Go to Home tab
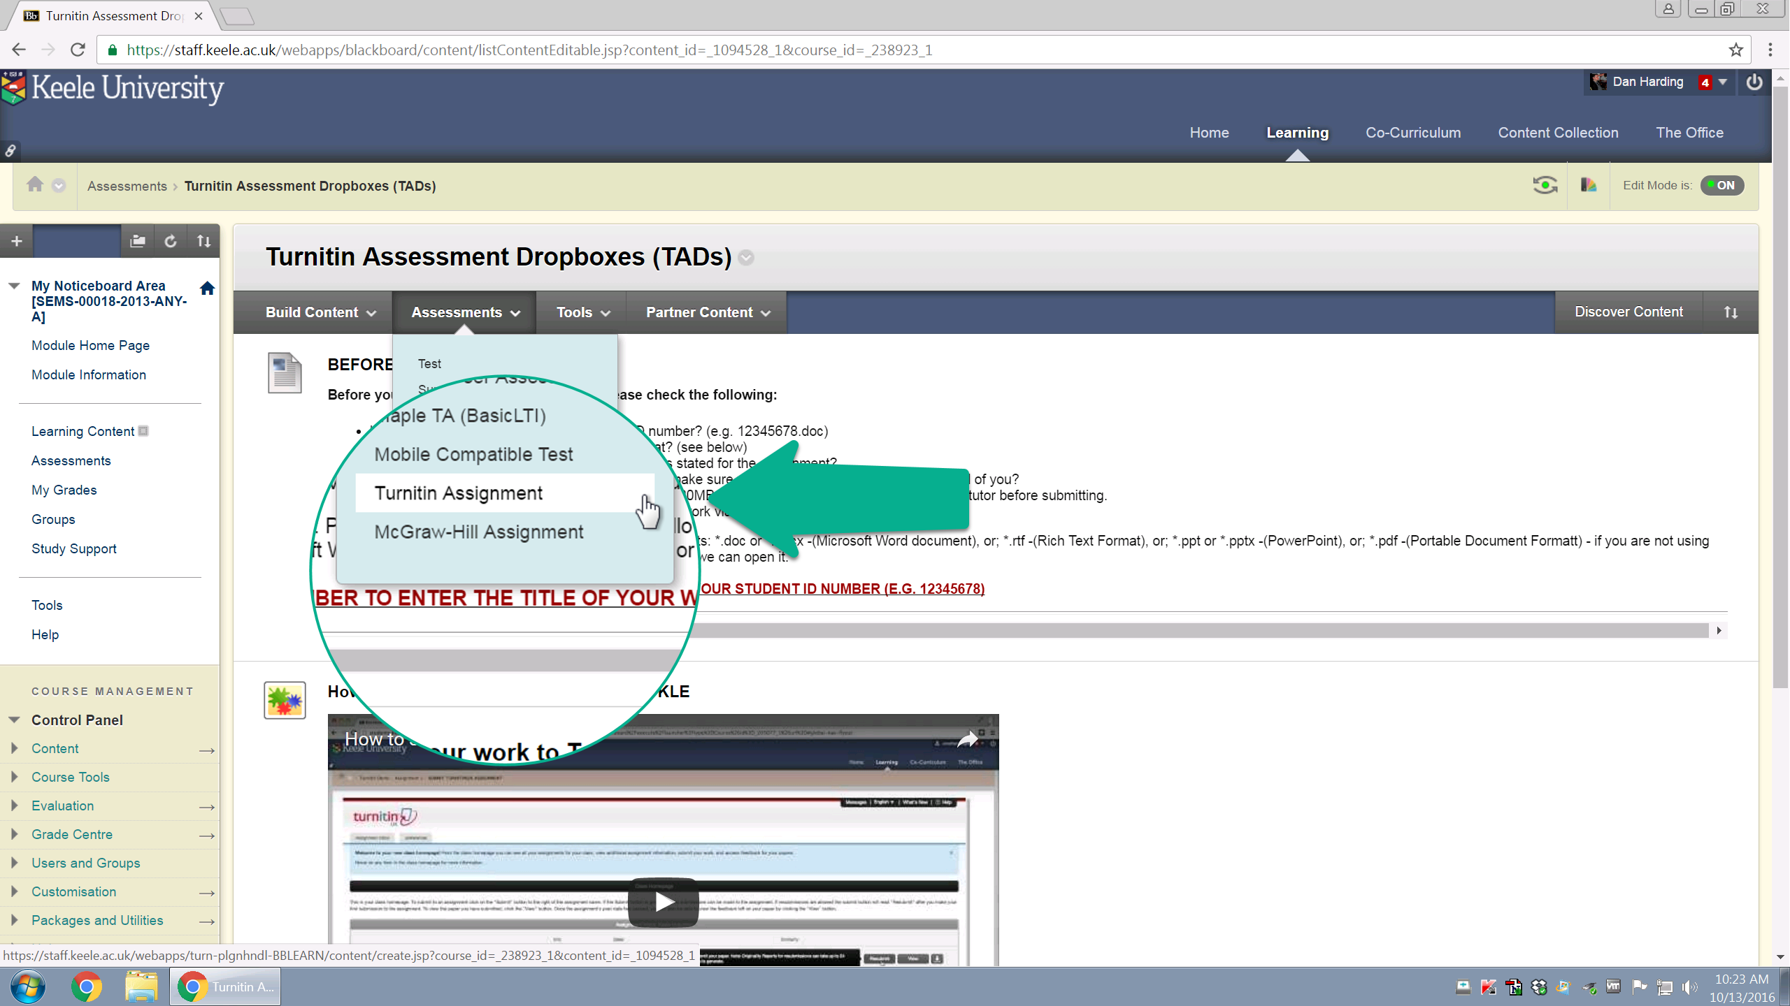Image resolution: width=1790 pixels, height=1006 pixels. (1209, 133)
